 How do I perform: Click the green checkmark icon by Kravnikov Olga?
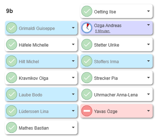point(12,78)
